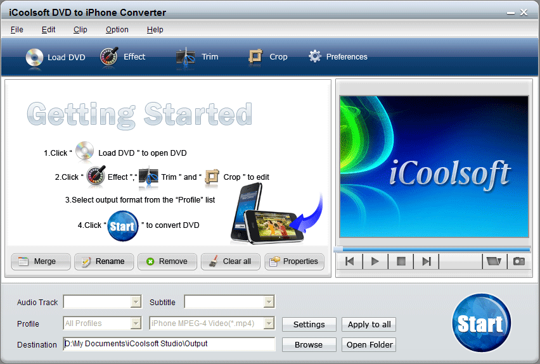Expand the iPhone MPEG-4 Video format dropdown

pos(269,323)
